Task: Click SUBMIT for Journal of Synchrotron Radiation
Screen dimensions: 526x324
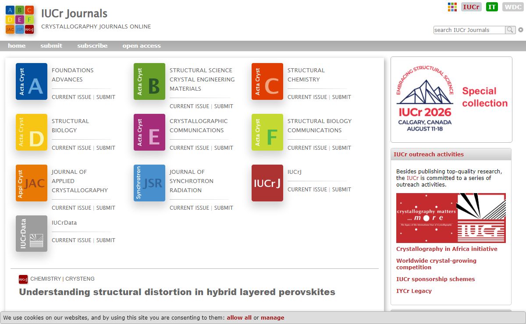Action: pyautogui.click(x=224, y=208)
